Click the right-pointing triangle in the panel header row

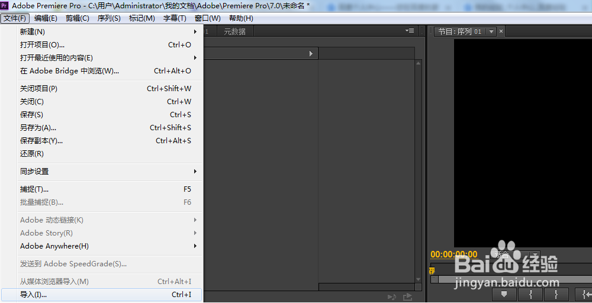[x=311, y=54]
